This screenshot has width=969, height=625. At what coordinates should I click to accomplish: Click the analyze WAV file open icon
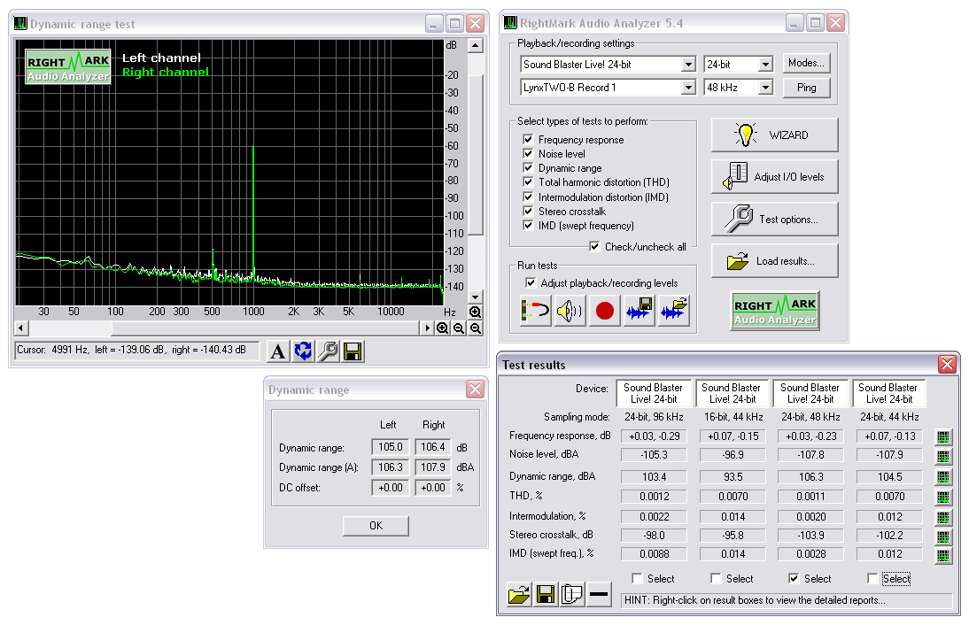[x=674, y=311]
